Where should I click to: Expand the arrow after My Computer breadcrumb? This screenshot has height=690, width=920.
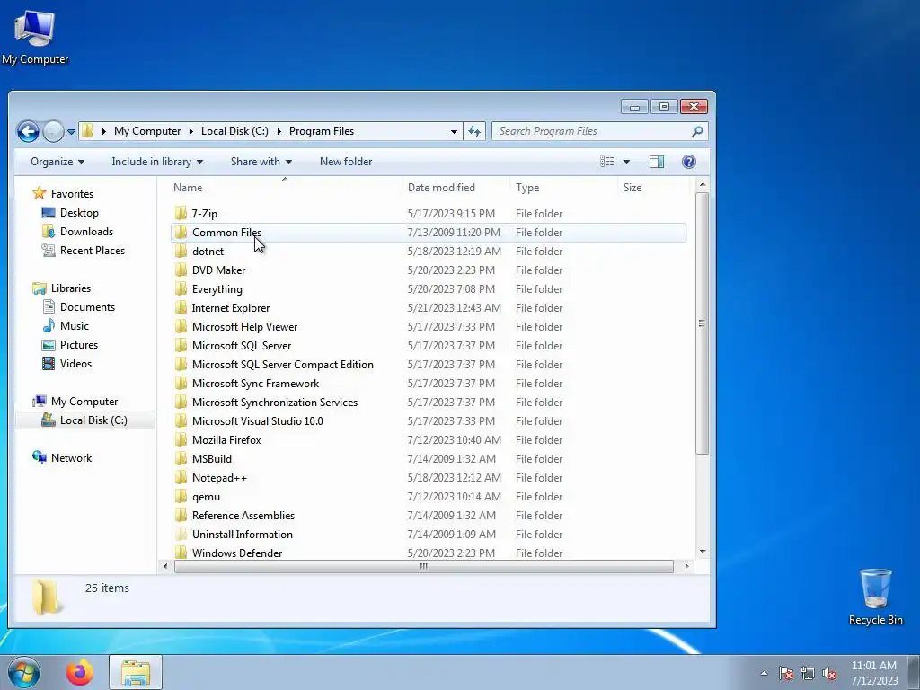tap(190, 131)
